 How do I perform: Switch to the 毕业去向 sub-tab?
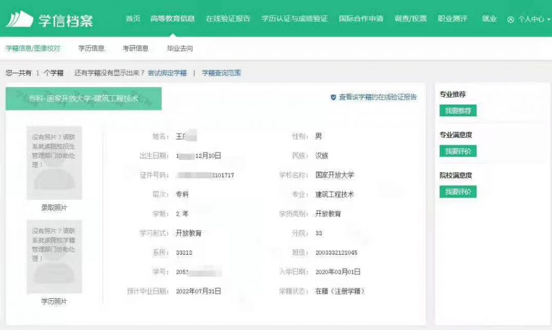180,48
